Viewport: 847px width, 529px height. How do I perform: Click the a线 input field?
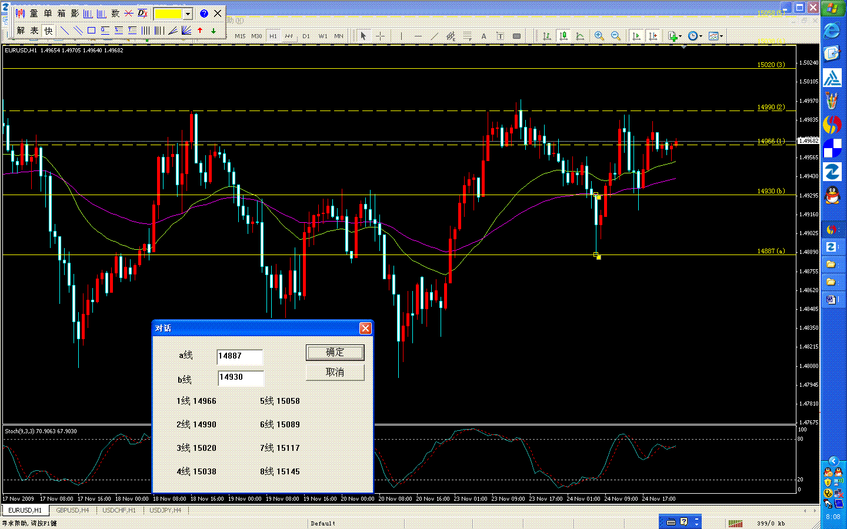point(239,357)
